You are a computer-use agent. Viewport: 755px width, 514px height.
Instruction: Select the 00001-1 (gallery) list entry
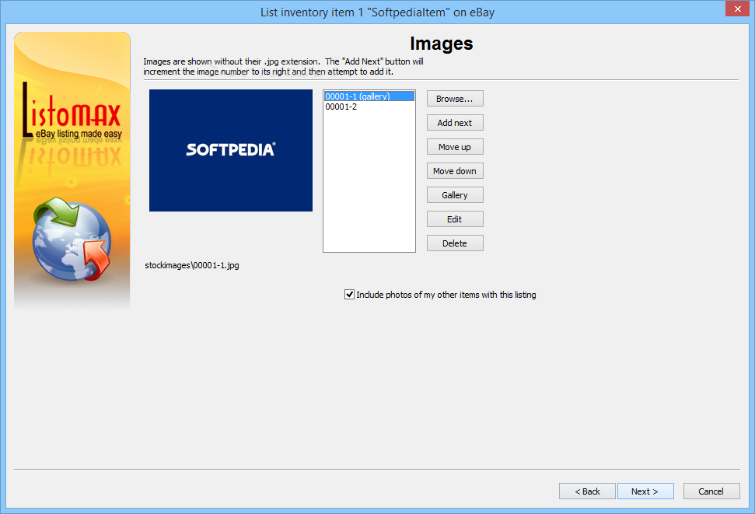pyautogui.click(x=369, y=96)
